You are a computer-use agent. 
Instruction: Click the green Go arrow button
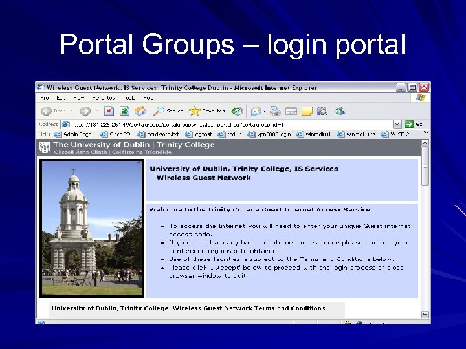click(x=409, y=124)
